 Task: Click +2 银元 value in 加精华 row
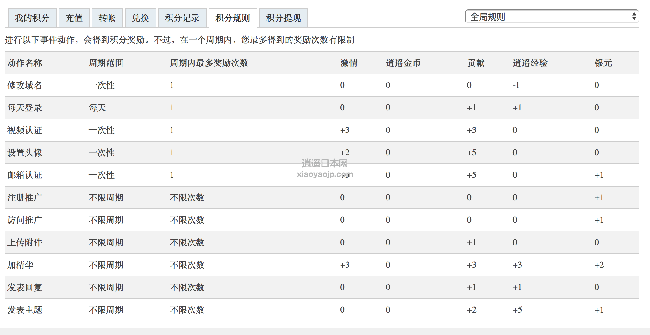click(x=599, y=265)
